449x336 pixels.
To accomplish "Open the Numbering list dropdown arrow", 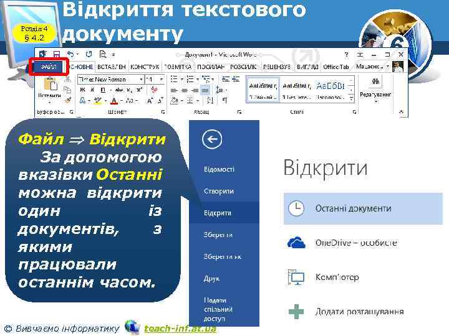I will pos(198,80).
